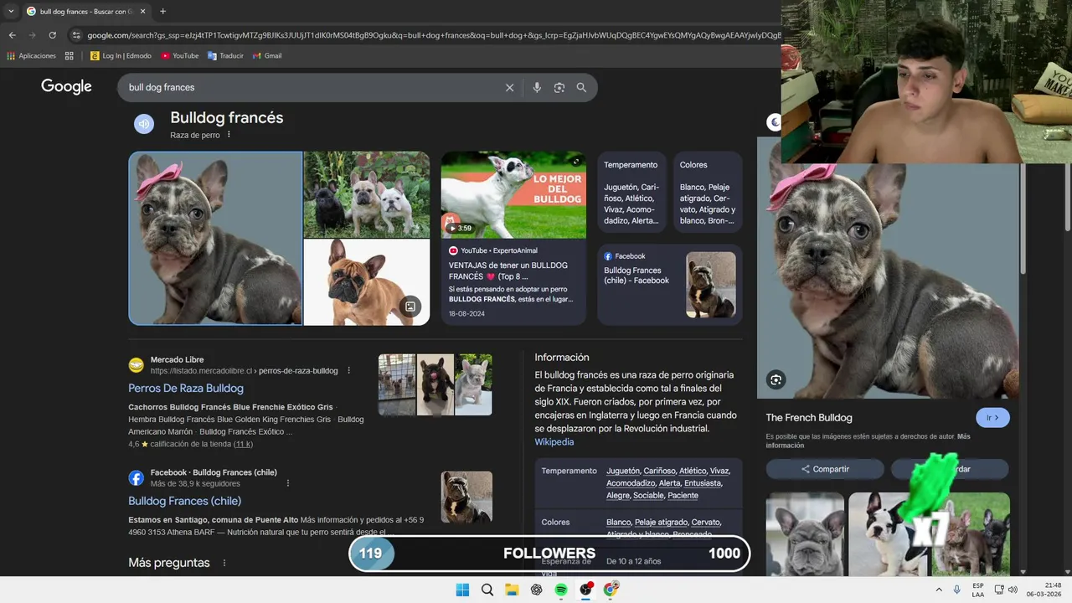Open Spotify from the taskbar
This screenshot has height=603, width=1072.
tap(561, 590)
